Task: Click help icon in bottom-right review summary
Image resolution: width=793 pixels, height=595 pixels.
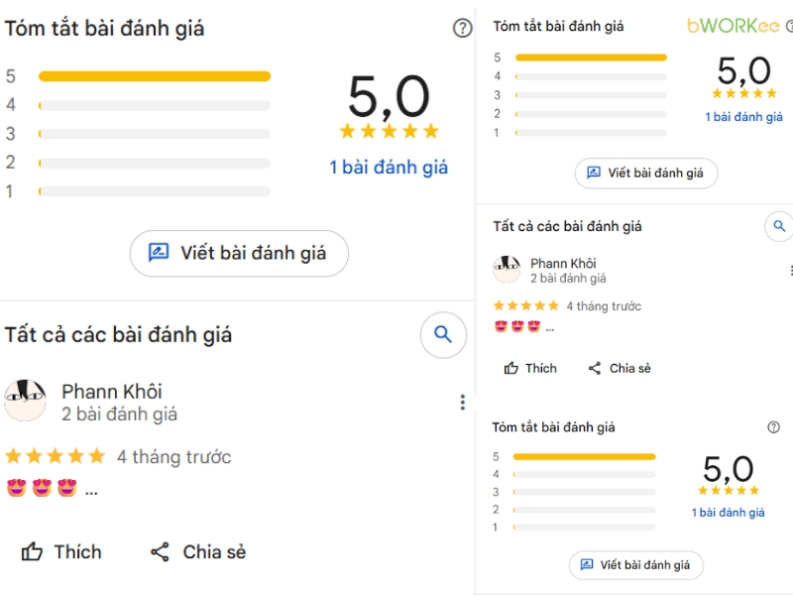Action: 773,427
